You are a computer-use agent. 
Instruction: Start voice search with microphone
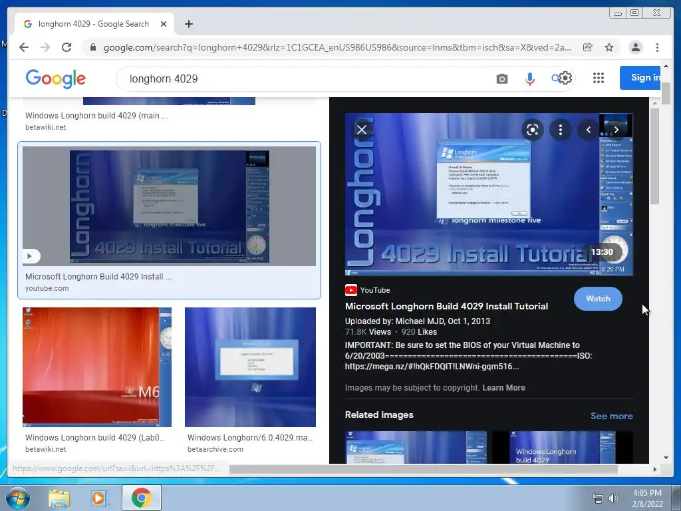click(529, 79)
